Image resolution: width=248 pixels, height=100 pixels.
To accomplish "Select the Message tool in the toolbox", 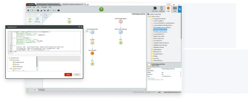I will click(x=37, y=20).
